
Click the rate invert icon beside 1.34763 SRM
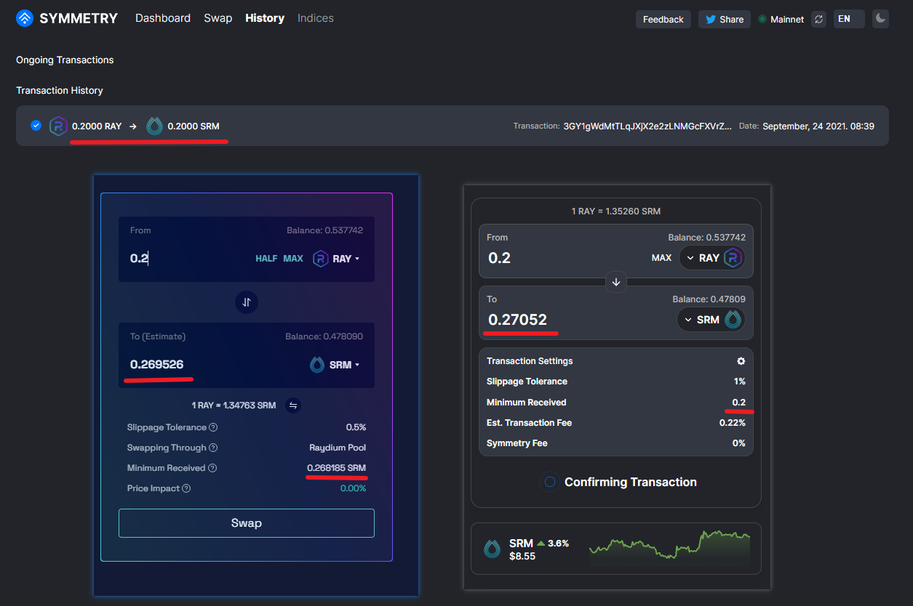(x=293, y=405)
